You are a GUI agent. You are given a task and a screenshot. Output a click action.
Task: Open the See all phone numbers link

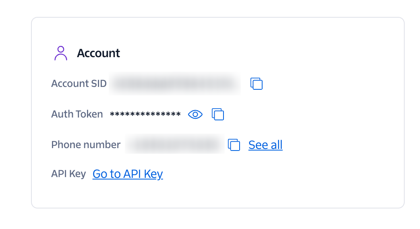(x=265, y=145)
